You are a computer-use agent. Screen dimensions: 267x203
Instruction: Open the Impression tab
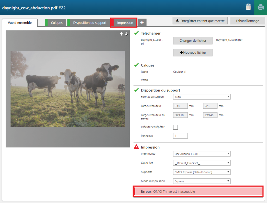pyautogui.click(x=124, y=23)
